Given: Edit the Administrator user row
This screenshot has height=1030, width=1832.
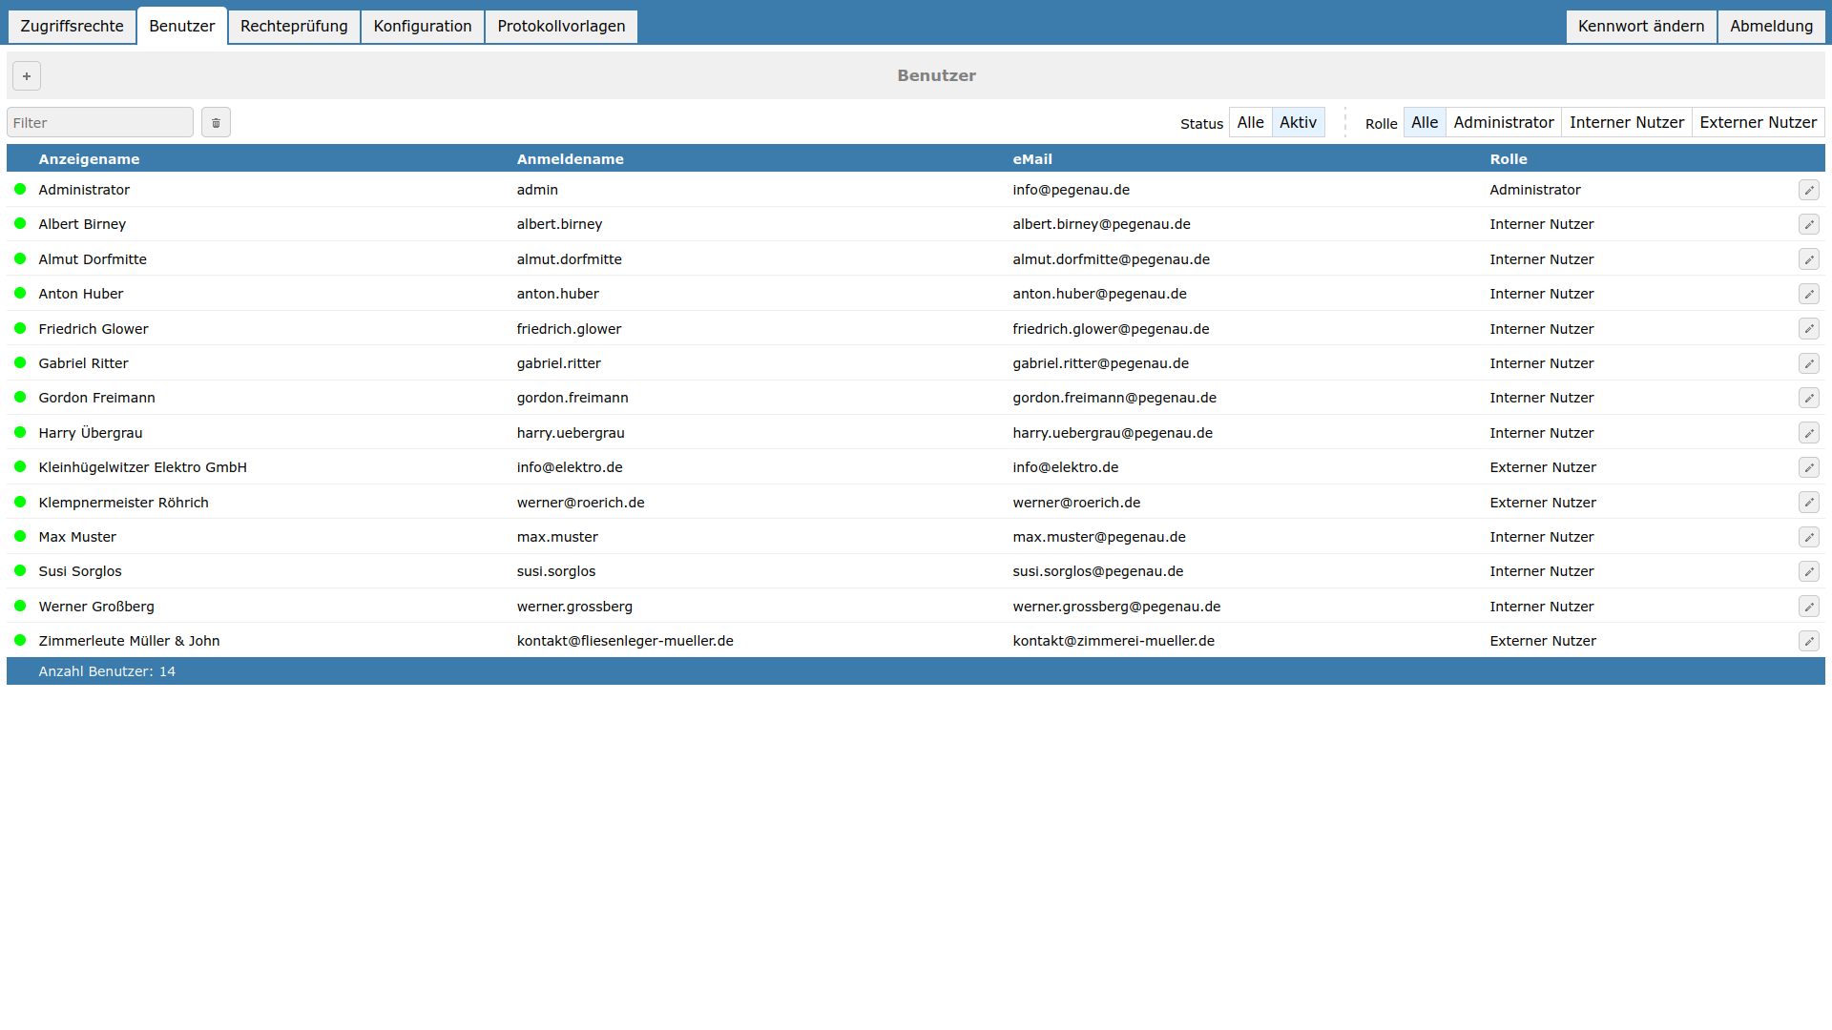Looking at the screenshot, I should 1808,190.
